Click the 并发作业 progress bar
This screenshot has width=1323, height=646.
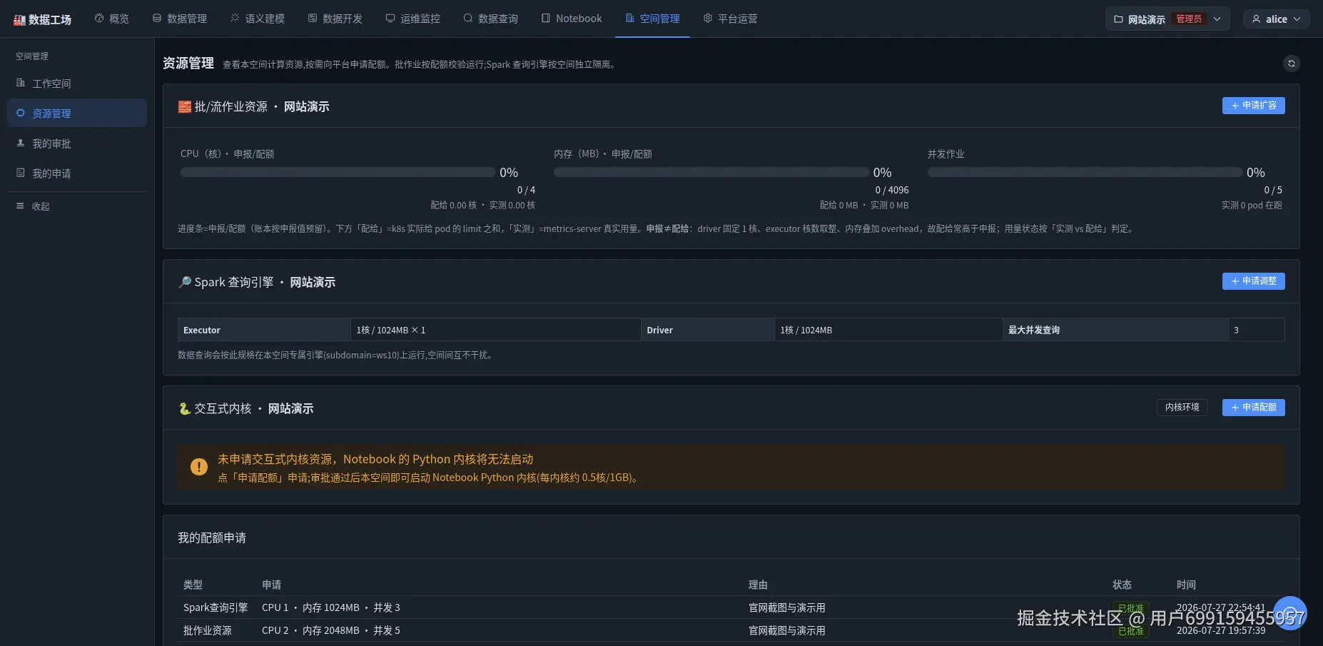[1085, 172]
